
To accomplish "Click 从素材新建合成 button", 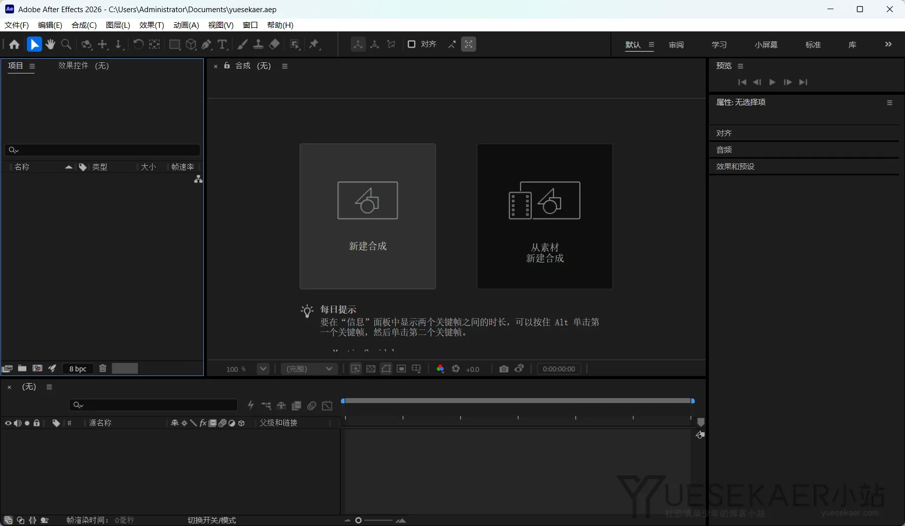I will coord(545,216).
